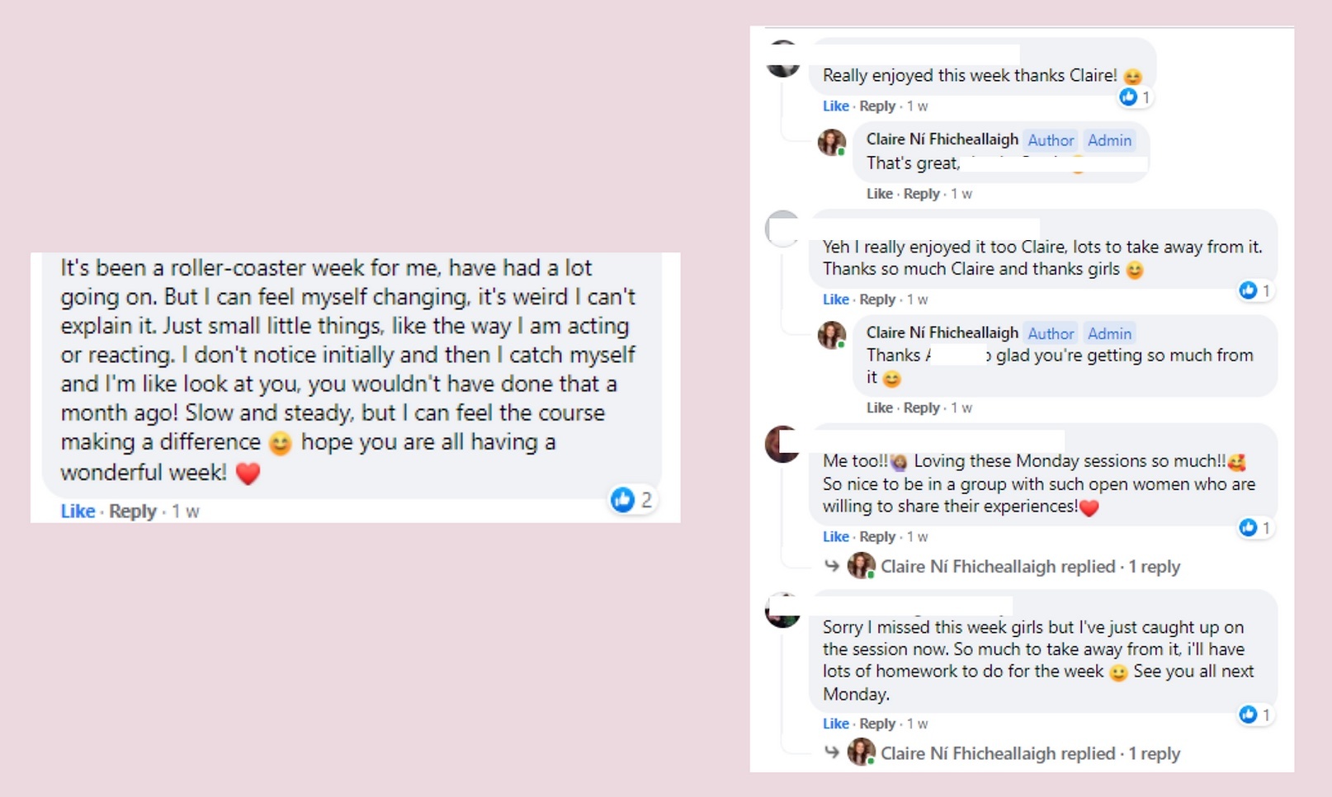This screenshot has height=797, width=1332.
Task: Open Claire's avatar beside 'Thanks' reply
Action: [x=832, y=335]
